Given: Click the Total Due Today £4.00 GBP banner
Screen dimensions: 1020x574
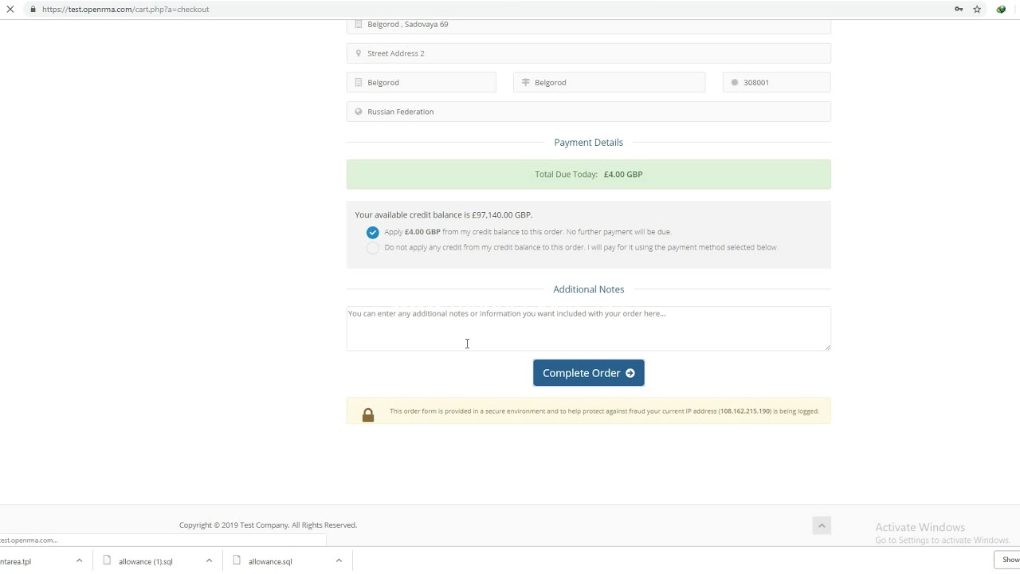Looking at the screenshot, I should point(589,175).
